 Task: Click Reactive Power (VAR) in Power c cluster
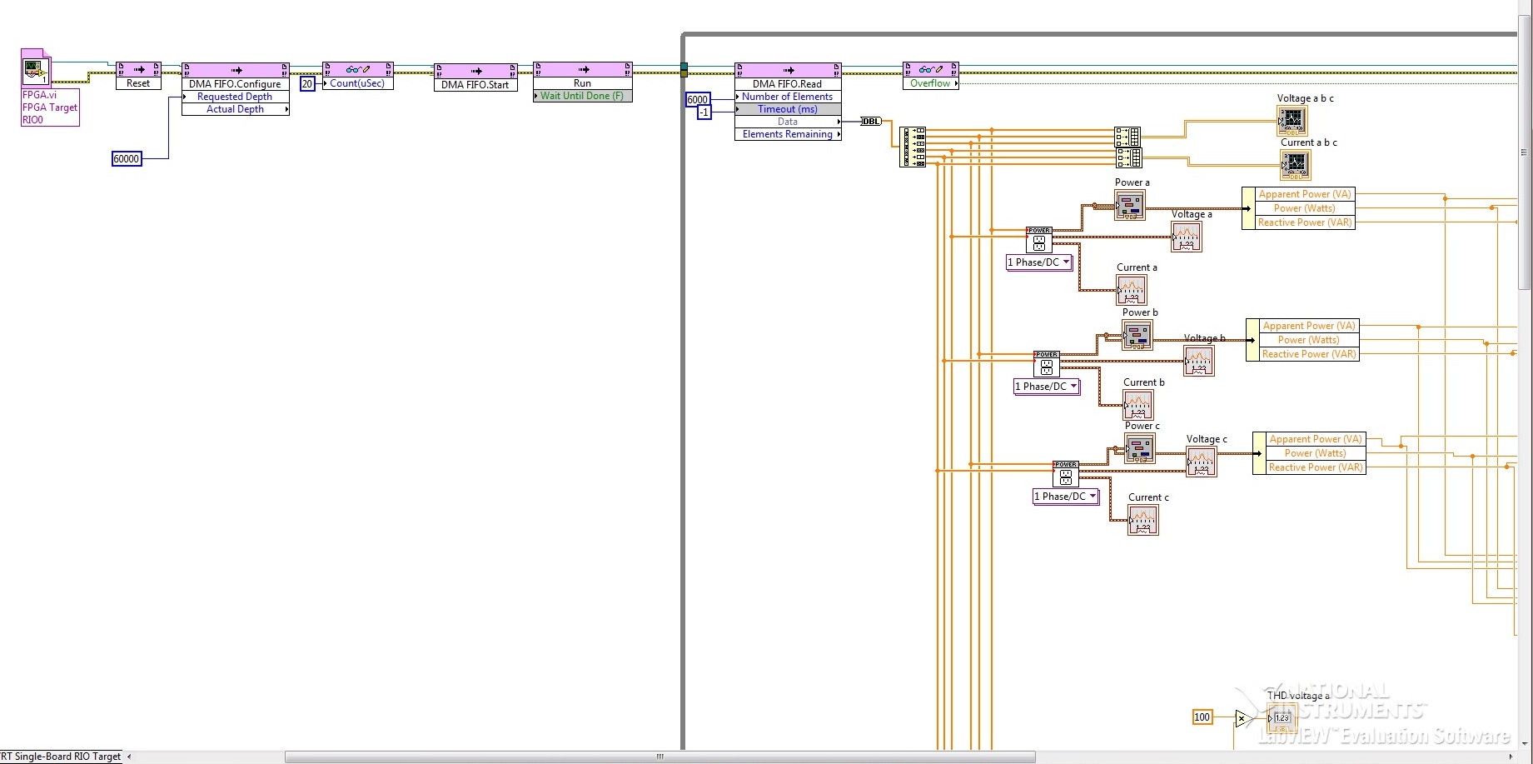click(x=1316, y=467)
